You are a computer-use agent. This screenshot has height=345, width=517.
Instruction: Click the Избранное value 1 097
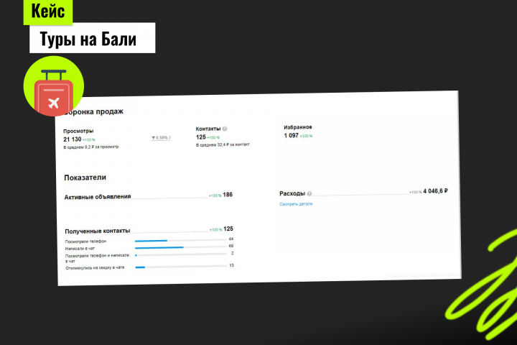[x=291, y=135]
